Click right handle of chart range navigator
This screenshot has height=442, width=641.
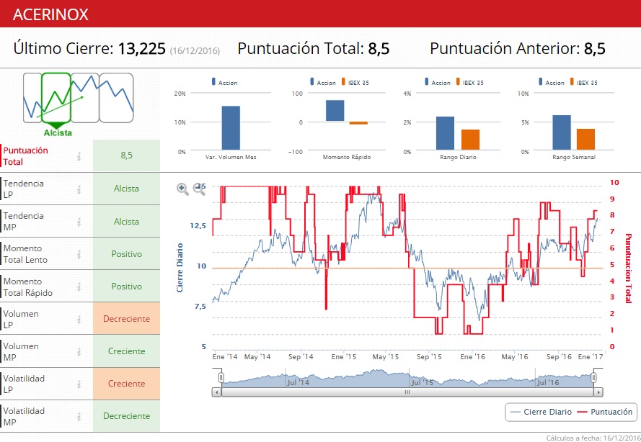coord(593,377)
